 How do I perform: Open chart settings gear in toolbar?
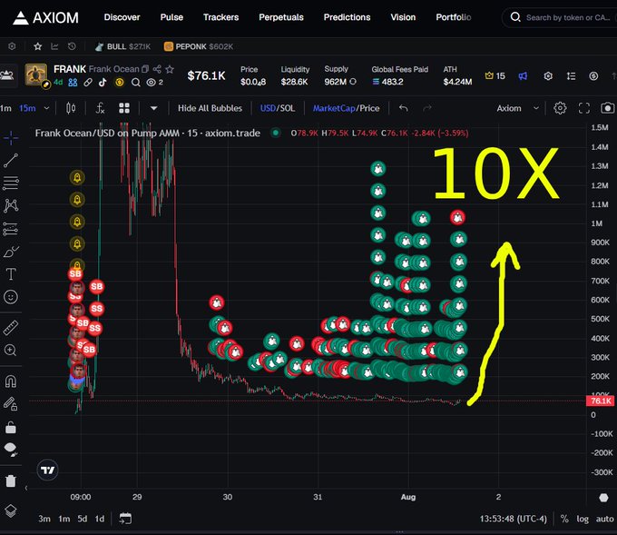[560, 108]
